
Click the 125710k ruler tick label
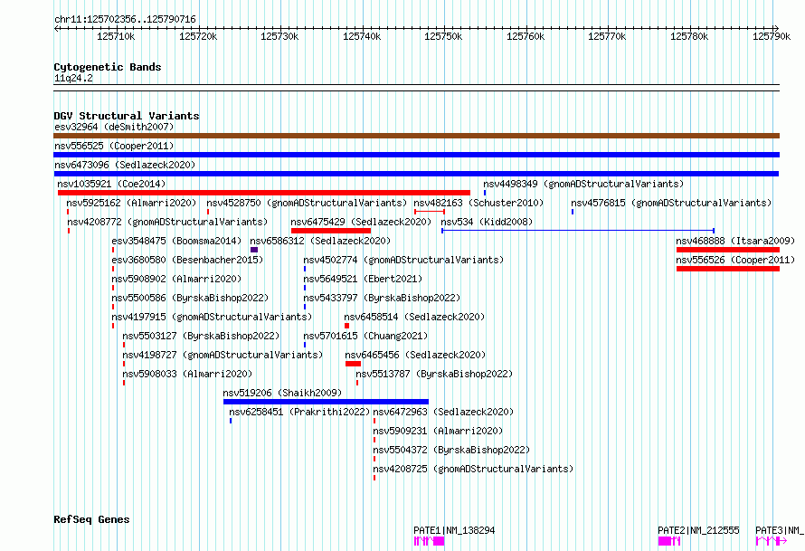coord(116,36)
